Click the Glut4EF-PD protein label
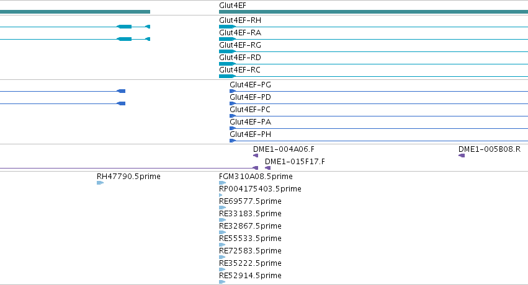 coord(250,97)
